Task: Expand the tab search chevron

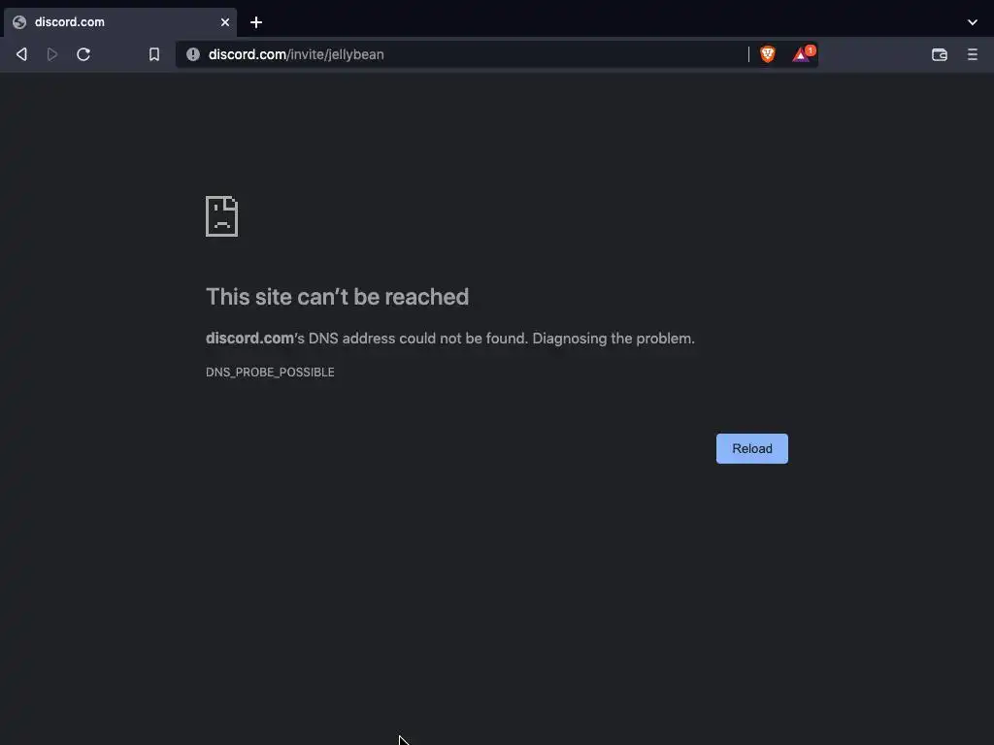Action: pyautogui.click(x=973, y=22)
